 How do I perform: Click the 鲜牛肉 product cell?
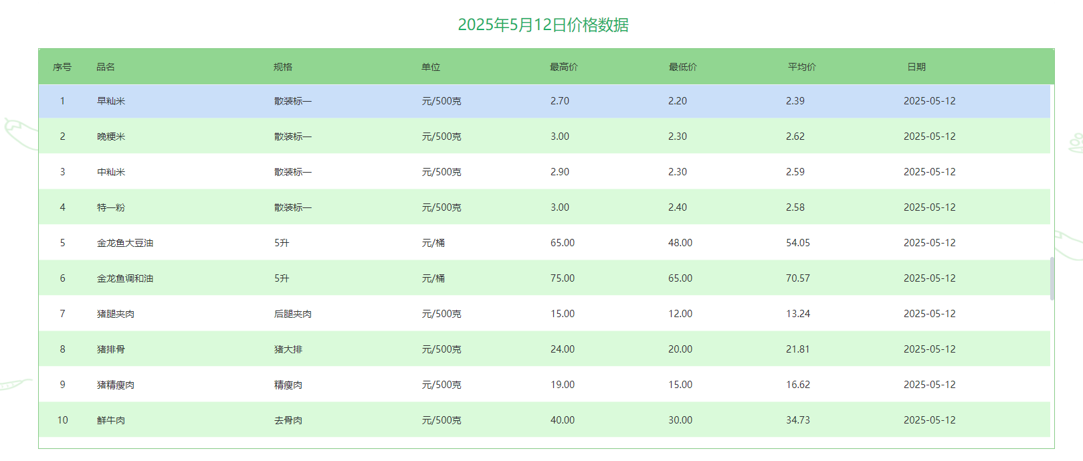point(111,420)
